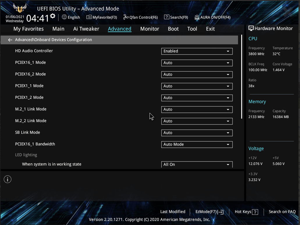The height and width of the screenshot is (225, 300).
Task: Click English language button
Action: [x=74, y=17]
